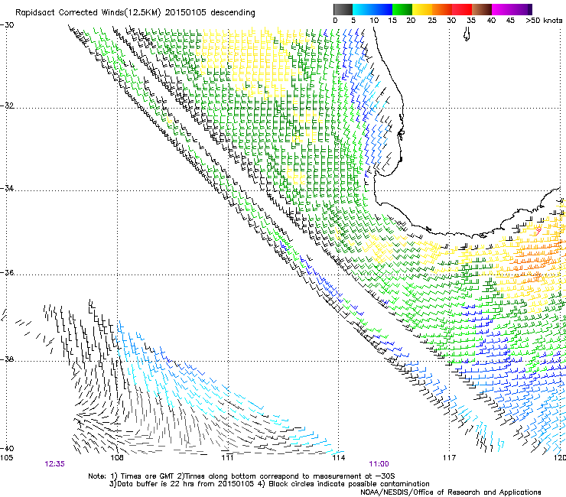Viewport: 566px width, 497px height.
Task: Click the note line starting 'Note: 1) Times are GMT'
Action: pyautogui.click(x=242, y=476)
